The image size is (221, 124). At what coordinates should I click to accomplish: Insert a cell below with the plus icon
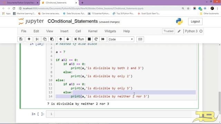pyautogui.click(x=29, y=39)
